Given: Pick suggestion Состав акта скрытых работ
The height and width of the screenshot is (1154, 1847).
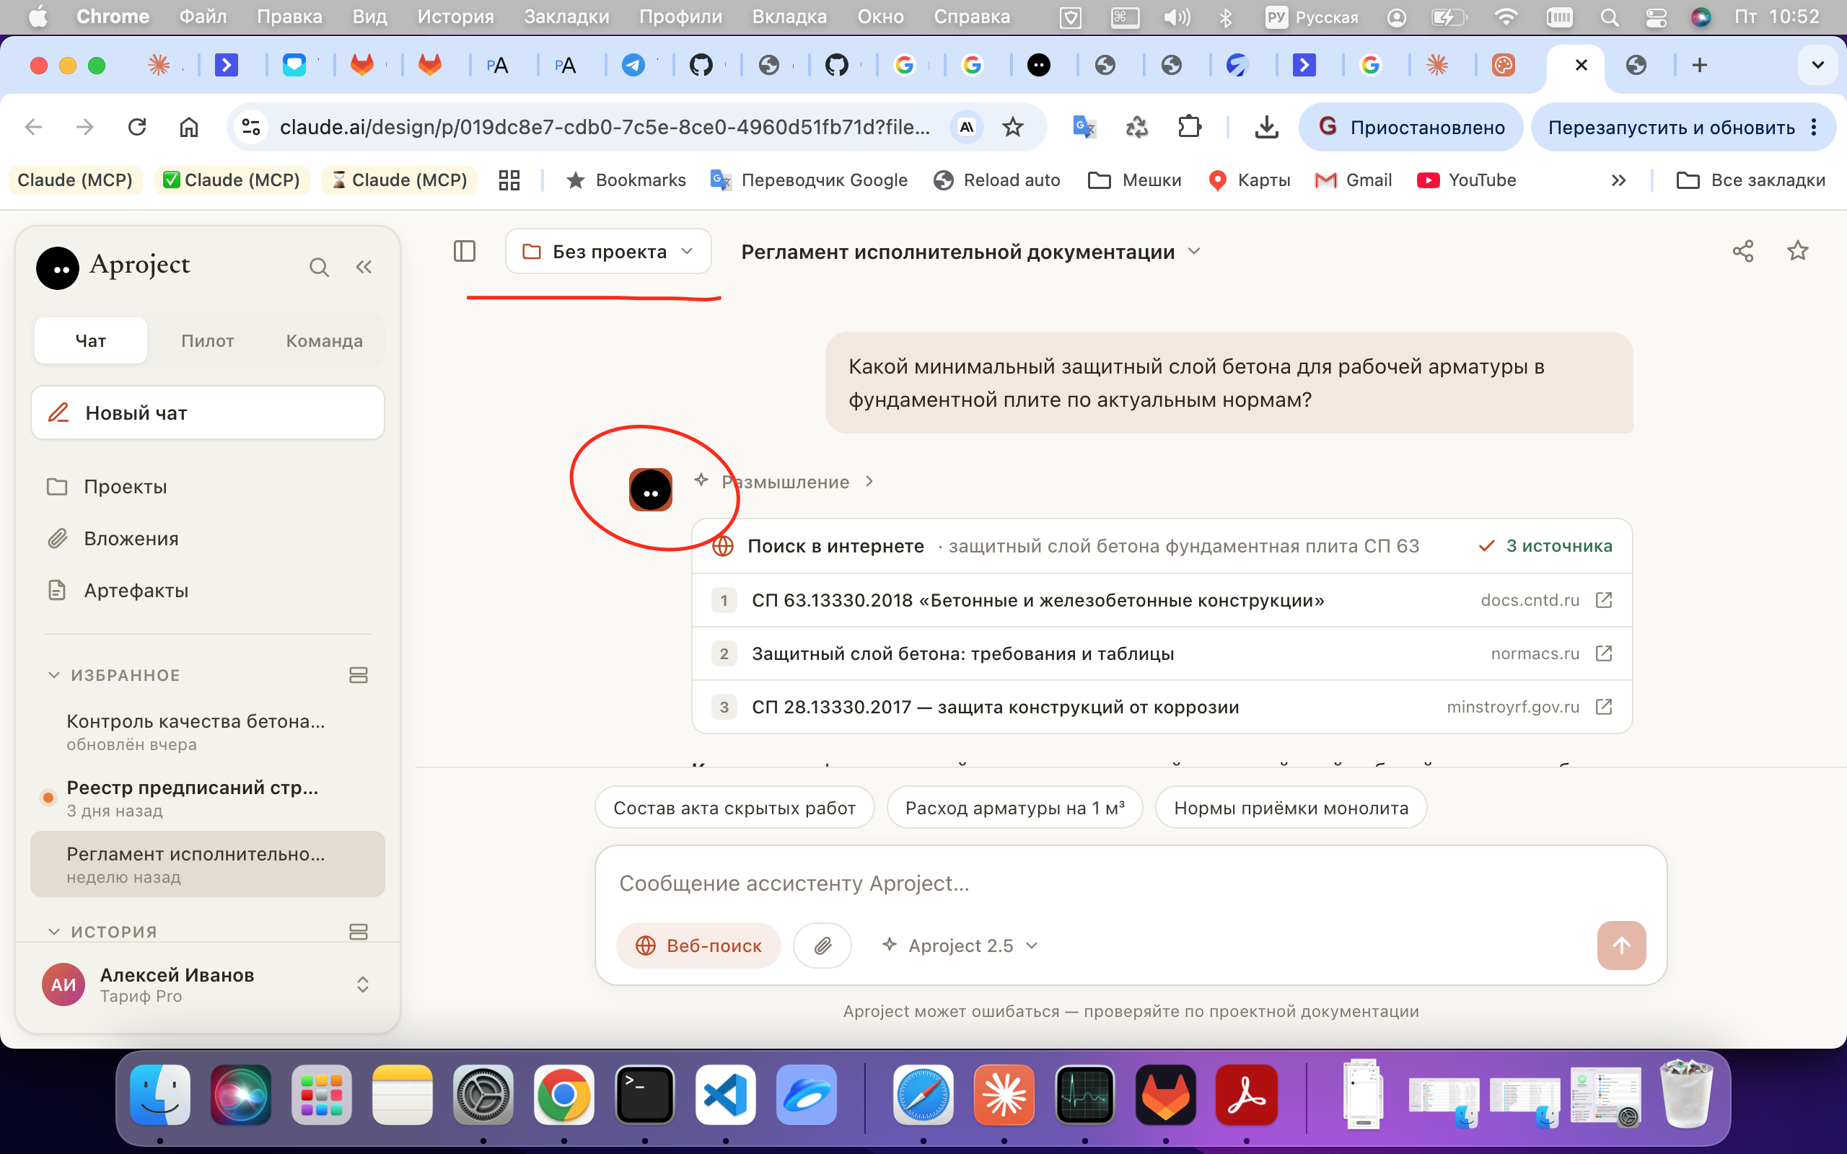Looking at the screenshot, I should (x=734, y=808).
